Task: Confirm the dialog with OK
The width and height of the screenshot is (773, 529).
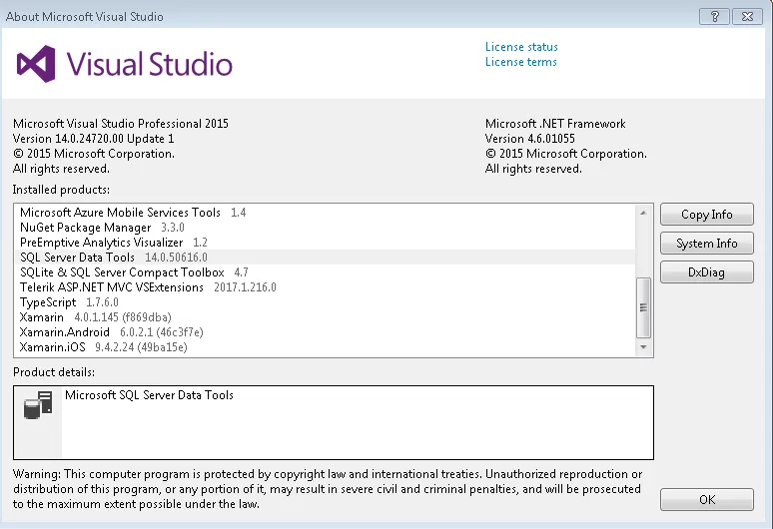Action: point(706,499)
